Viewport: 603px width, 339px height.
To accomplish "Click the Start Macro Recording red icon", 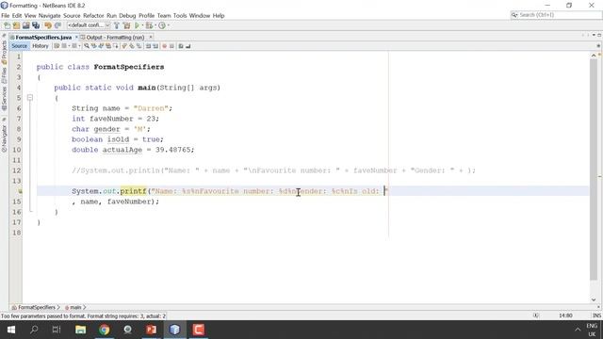I will 164,46.
